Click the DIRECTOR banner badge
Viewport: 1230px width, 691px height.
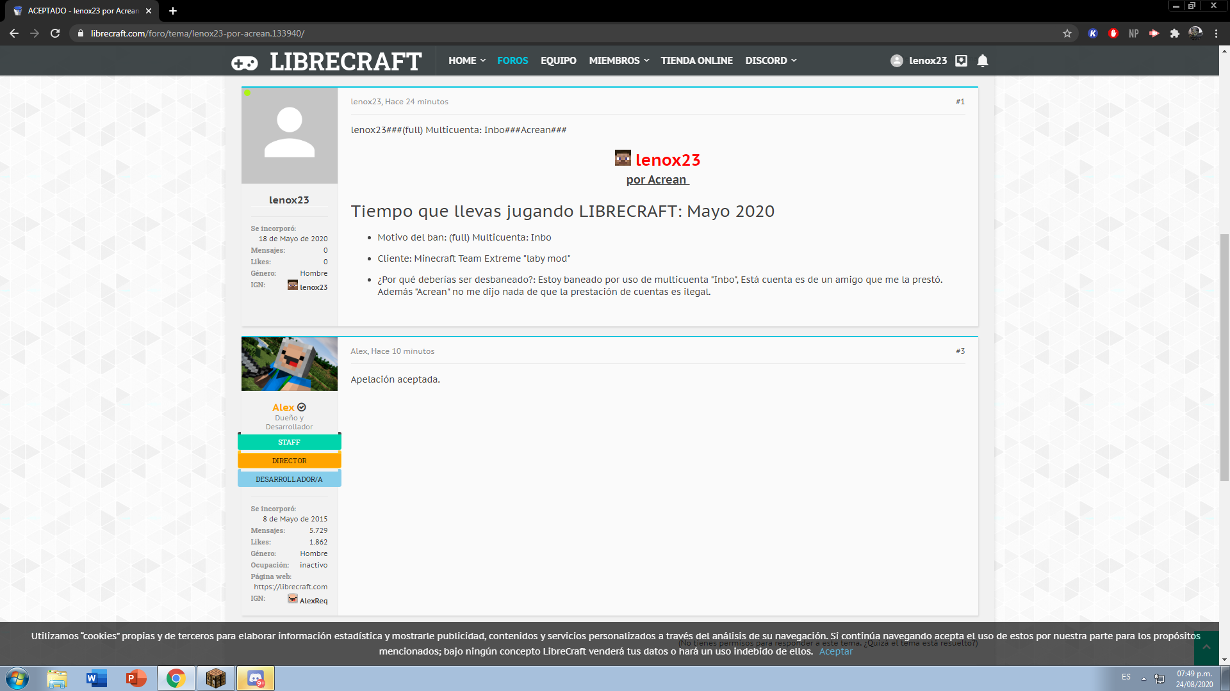pos(290,461)
